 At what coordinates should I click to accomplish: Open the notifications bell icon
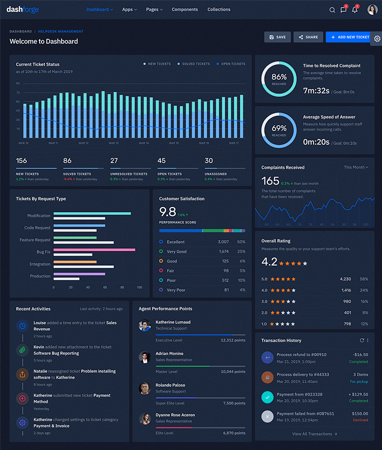tap(354, 10)
